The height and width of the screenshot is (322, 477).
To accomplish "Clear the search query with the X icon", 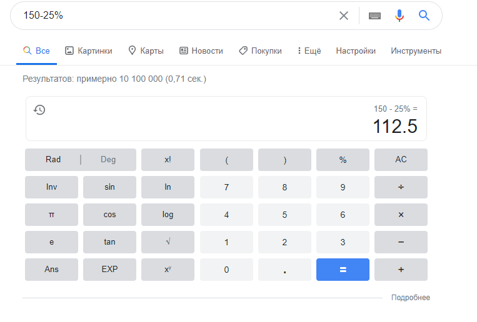I will pos(344,16).
